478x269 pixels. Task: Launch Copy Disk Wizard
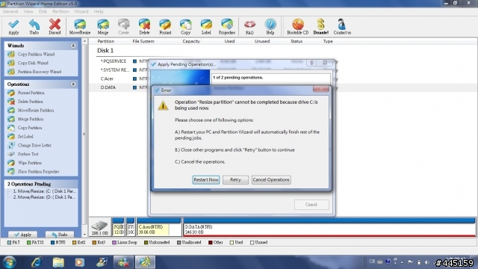coord(33,63)
